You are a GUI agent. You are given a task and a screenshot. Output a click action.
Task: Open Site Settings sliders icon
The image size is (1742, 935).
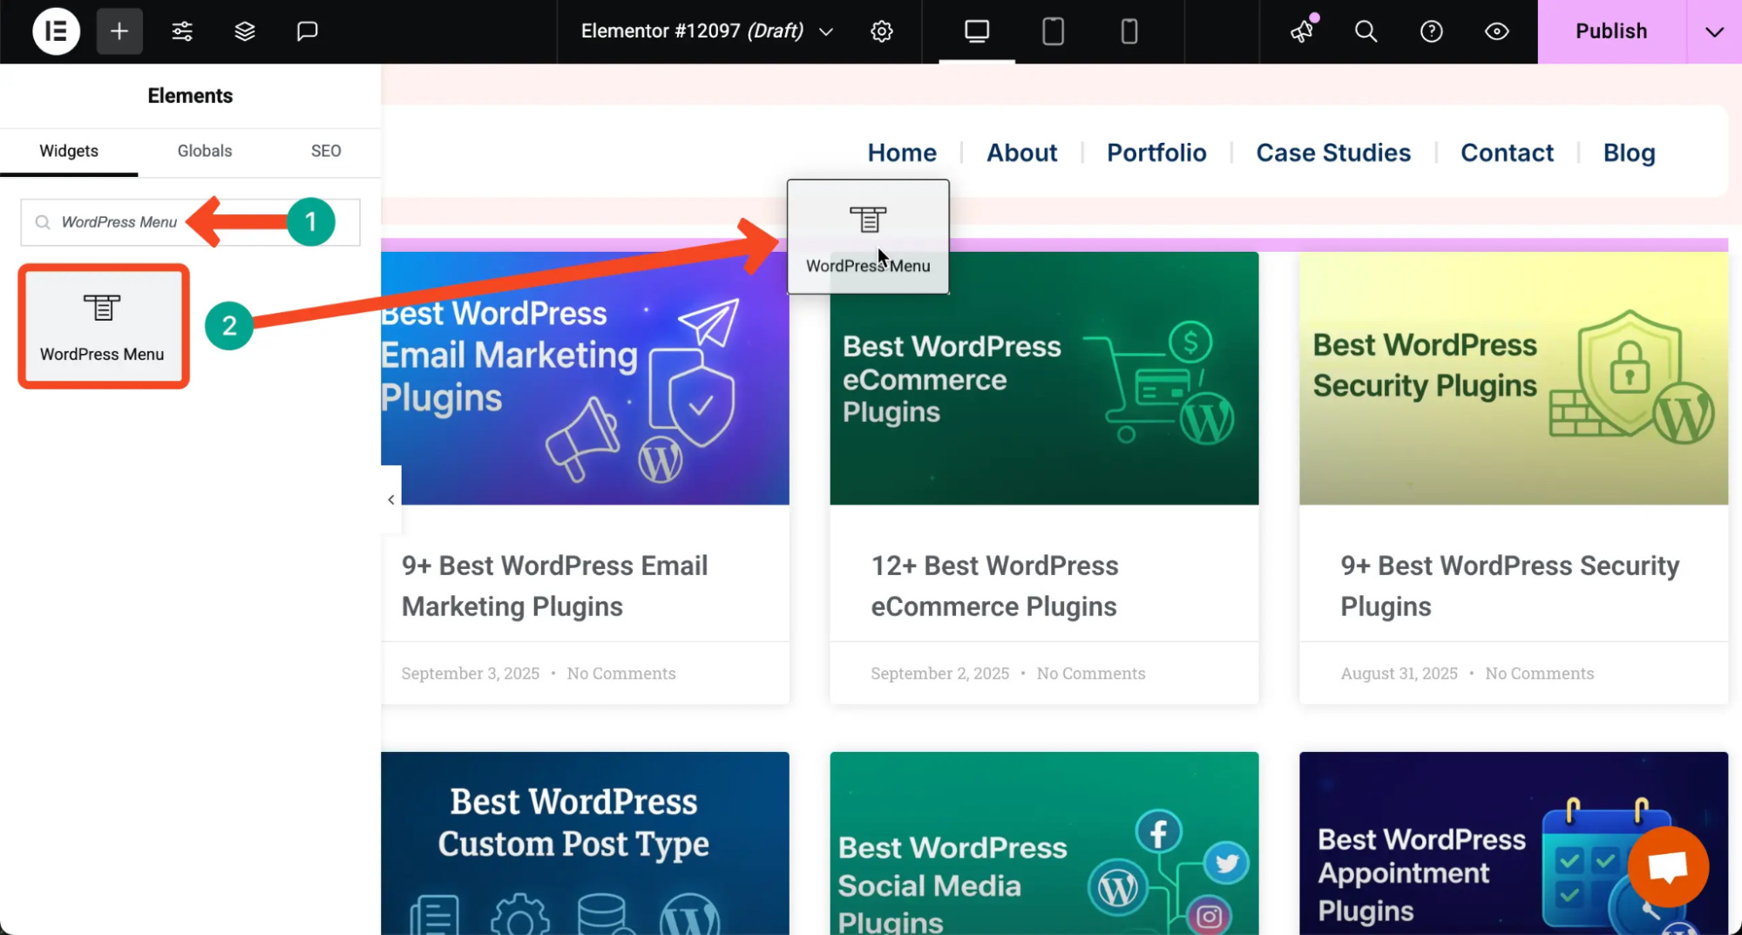tap(181, 30)
